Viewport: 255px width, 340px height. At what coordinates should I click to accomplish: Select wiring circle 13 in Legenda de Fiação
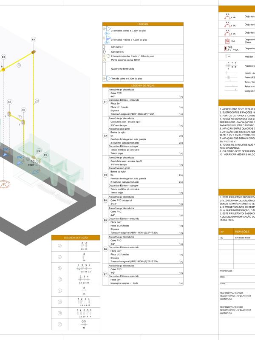(59, 302)
